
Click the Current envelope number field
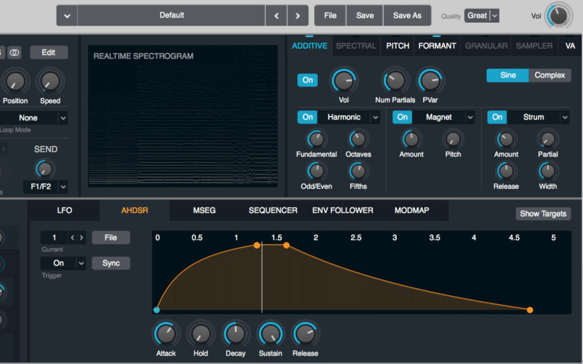tap(54, 238)
